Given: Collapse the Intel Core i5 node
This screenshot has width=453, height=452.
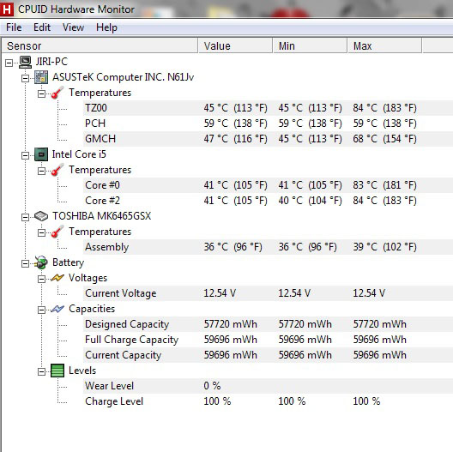Looking at the screenshot, I should pyautogui.click(x=25, y=156).
